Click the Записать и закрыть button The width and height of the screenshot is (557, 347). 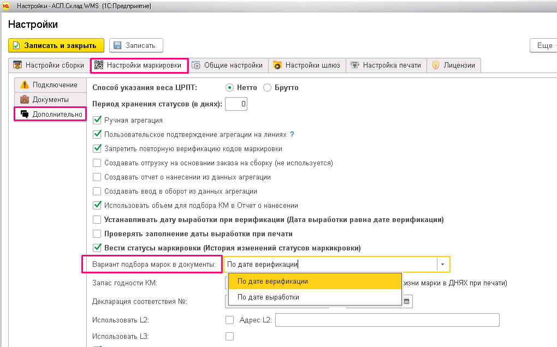[56, 45]
